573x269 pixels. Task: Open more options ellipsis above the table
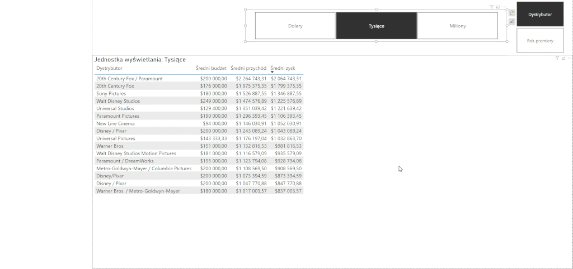570,58
